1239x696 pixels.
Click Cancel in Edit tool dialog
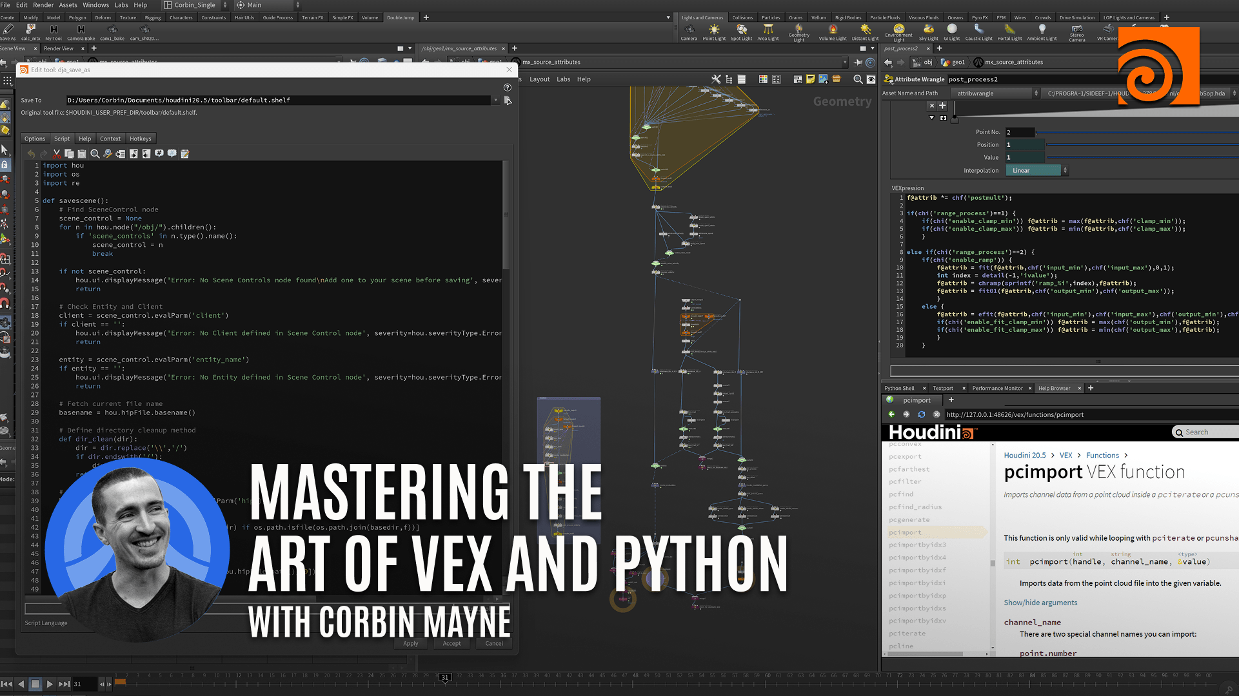[x=494, y=643]
